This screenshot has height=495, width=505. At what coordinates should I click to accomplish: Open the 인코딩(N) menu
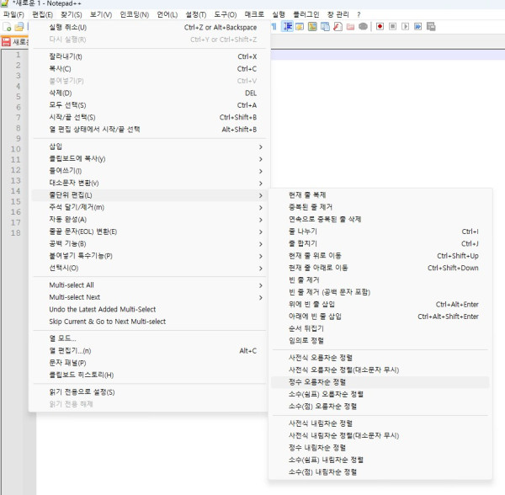[x=135, y=15]
